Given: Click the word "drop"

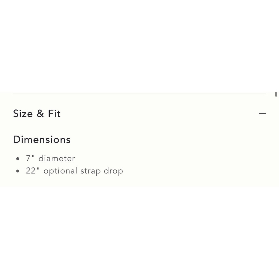Looking at the screenshot, I should pyautogui.click(x=113, y=171).
